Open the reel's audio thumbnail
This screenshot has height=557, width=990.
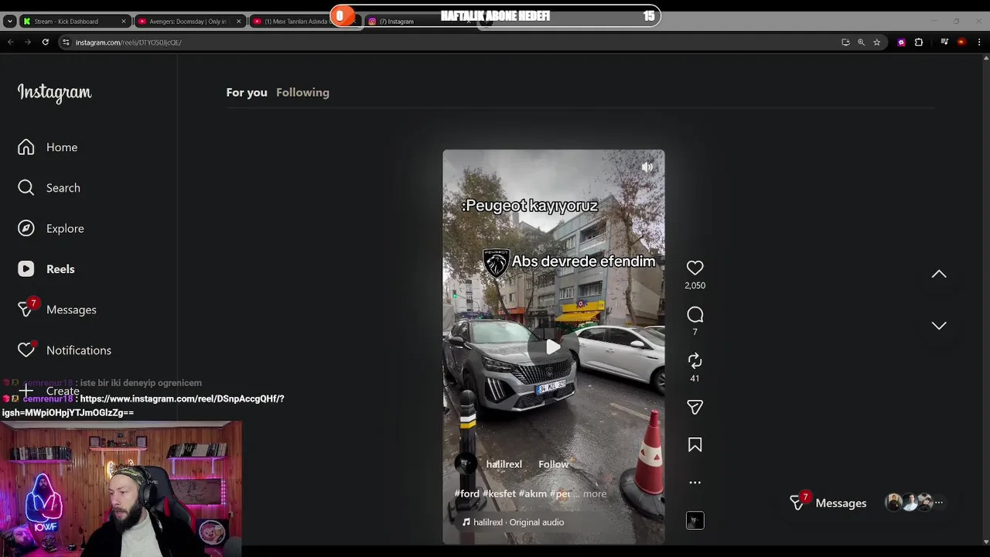pyautogui.click(x=695, y=521)
